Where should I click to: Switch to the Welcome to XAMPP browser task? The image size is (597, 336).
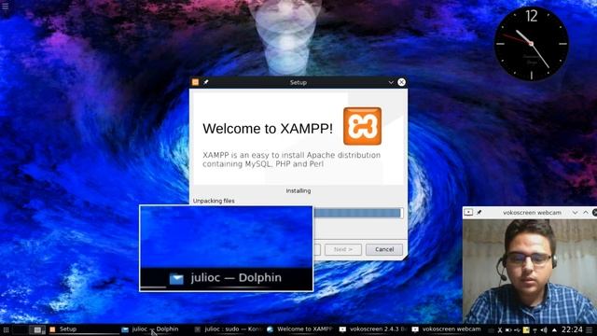tap(300, 329)
